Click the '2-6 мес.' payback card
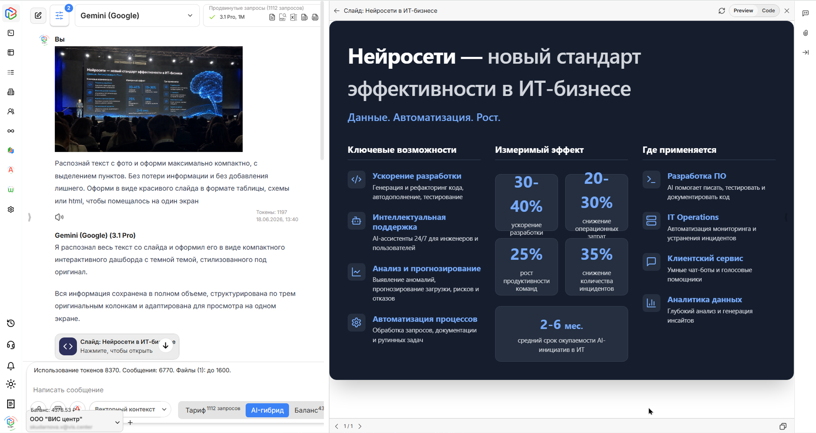The width and height of the screenshot is (816, 433). tap(561, 334)
